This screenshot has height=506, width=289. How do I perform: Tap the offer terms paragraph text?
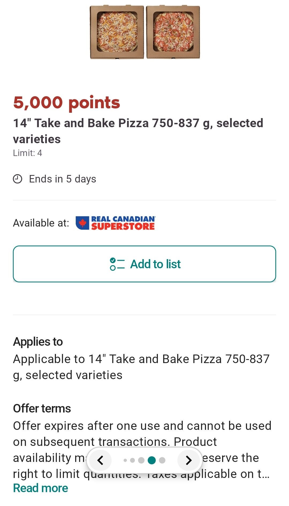tap(142, 434)
